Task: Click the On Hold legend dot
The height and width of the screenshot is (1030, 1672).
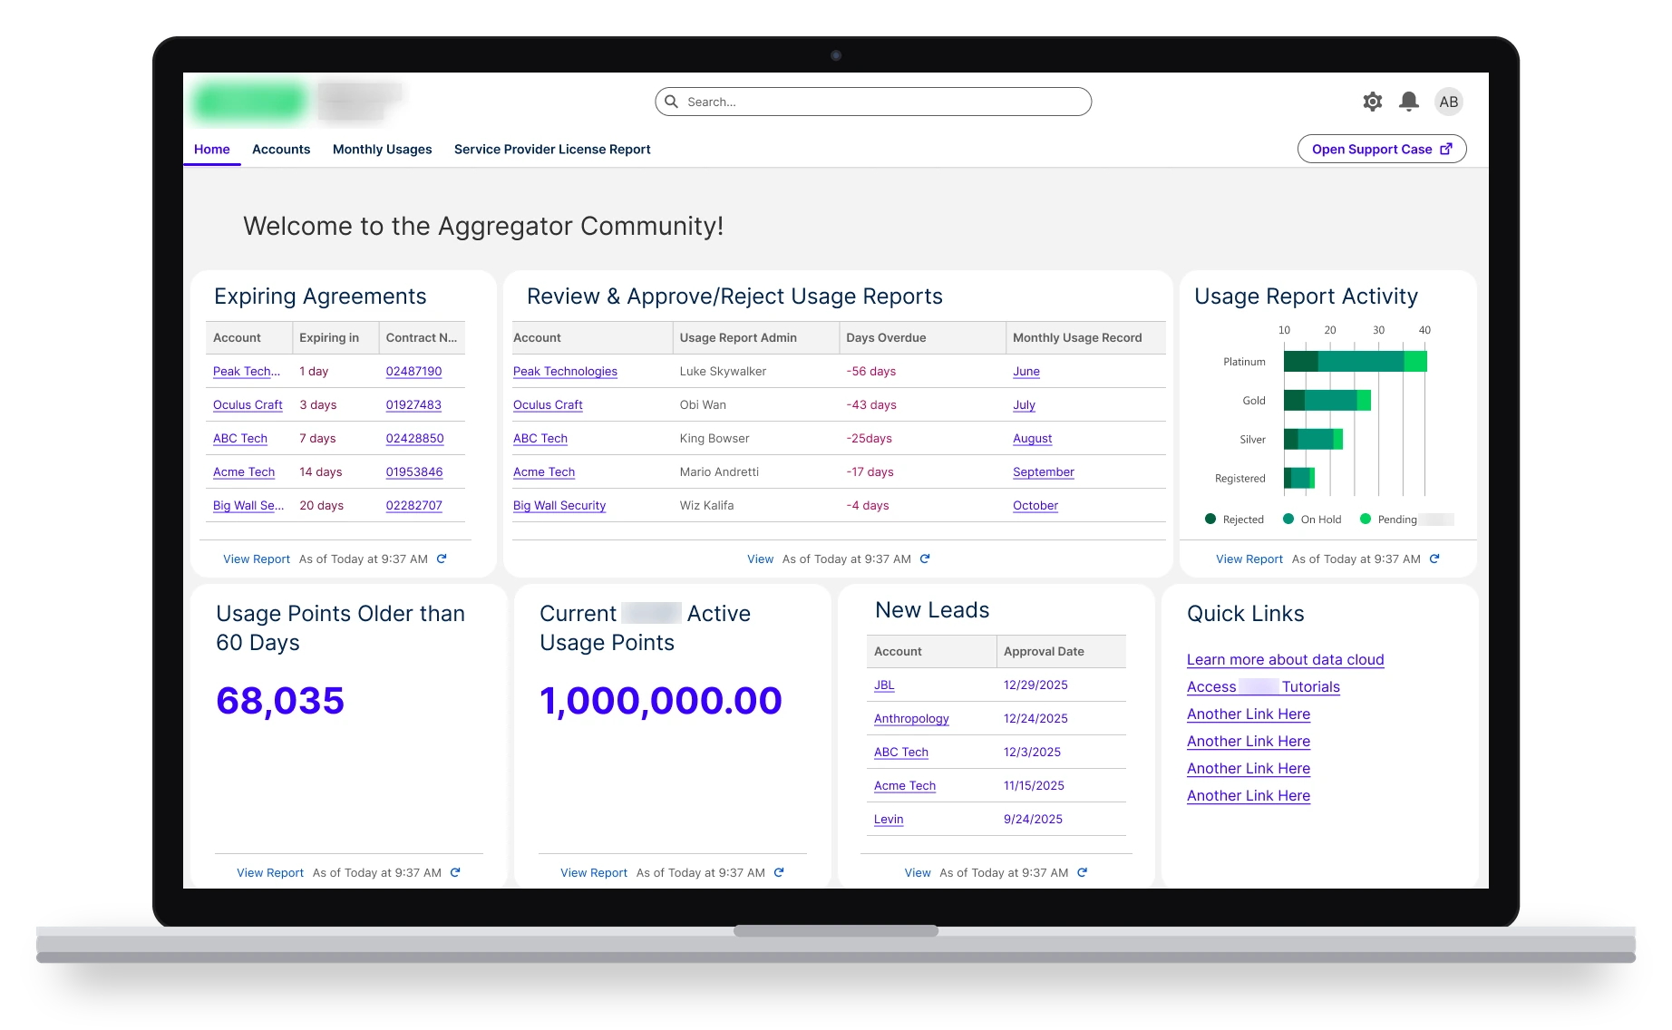Action: pos(1288,519)
